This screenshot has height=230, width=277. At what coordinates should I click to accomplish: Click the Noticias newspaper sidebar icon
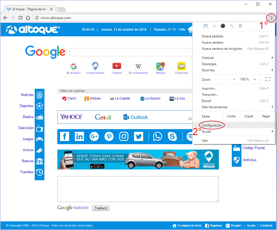point(40,95)
